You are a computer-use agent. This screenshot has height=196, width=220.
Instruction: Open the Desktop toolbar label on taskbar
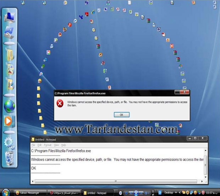169,192
